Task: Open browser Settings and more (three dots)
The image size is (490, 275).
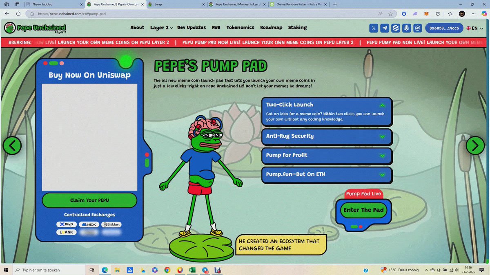Action: coord(473,13)
